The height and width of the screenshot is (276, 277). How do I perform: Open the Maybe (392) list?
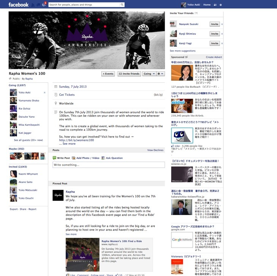click(17, 149)
